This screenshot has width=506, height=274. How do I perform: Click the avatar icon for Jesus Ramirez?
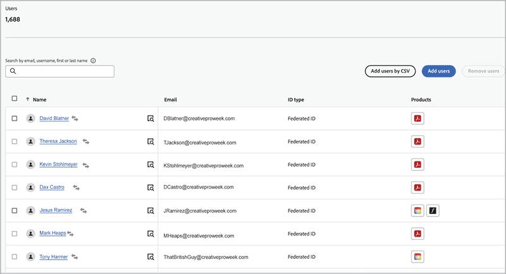pos(30,211)
